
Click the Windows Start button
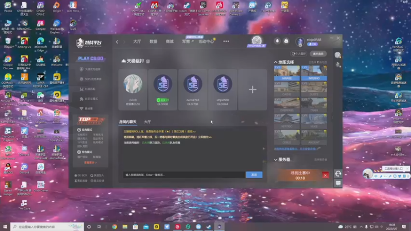5,226
